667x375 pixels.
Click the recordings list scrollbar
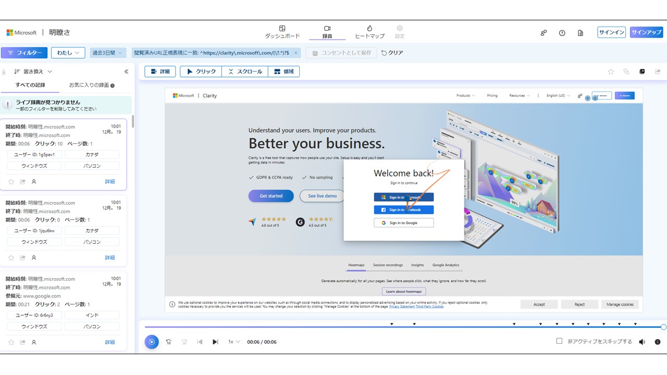point(133,121)
